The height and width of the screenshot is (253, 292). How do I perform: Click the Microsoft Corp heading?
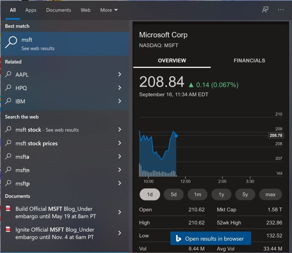pyautogui.click(x=163, y=35)
